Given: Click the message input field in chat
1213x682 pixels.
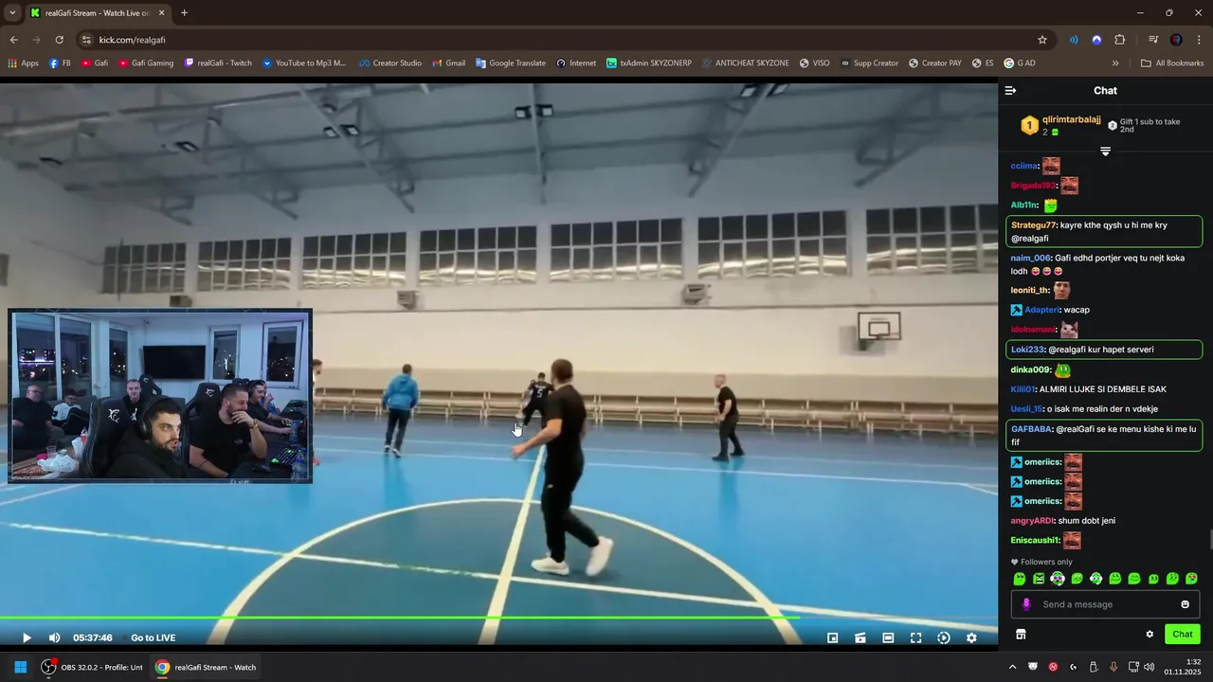Looking at the screenshot, I should pyautogui.click(x=1104, y=604).
